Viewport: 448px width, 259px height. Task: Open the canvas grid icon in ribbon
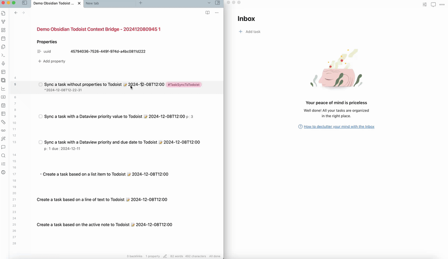pos(3,30)
